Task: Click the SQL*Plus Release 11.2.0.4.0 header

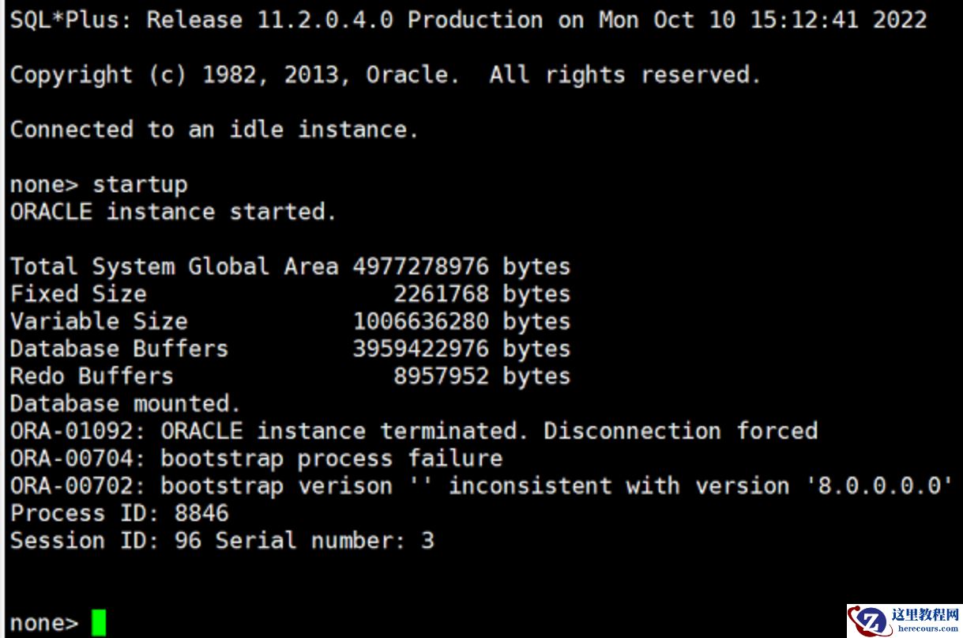Action: point(468,20)
